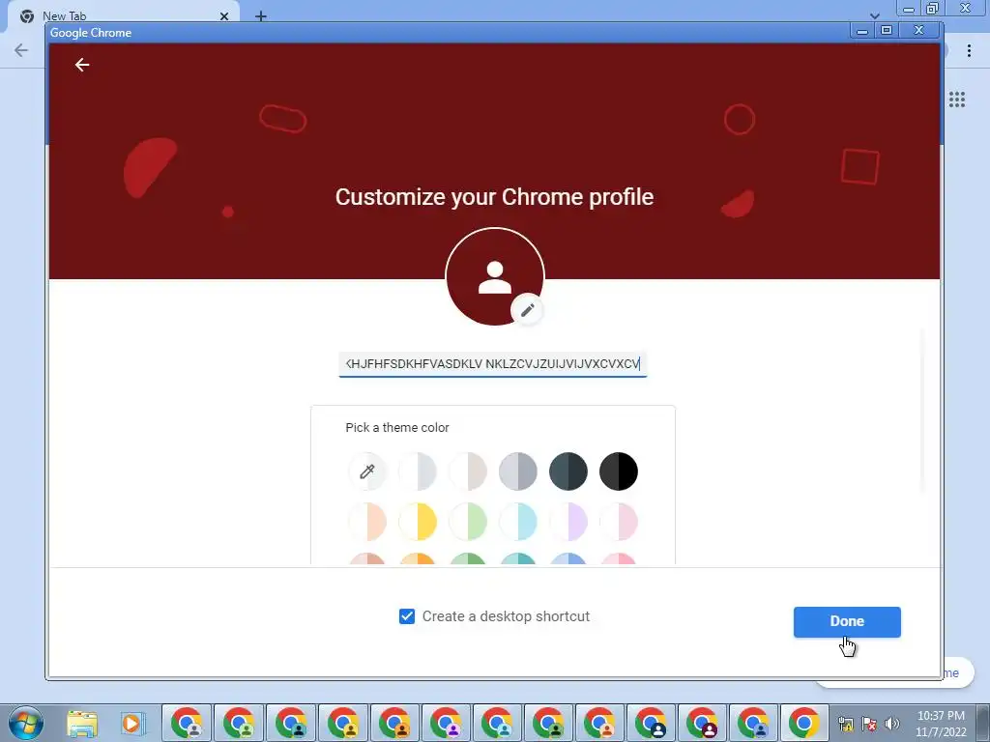Choose the black theme color
Viewport: 990px width, 742px height.
(x=619, y=471)
